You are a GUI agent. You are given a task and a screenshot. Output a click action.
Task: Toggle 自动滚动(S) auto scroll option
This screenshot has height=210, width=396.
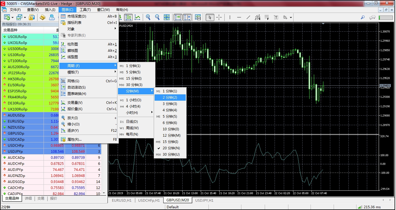pyautogui.click(x=89, y=87)
